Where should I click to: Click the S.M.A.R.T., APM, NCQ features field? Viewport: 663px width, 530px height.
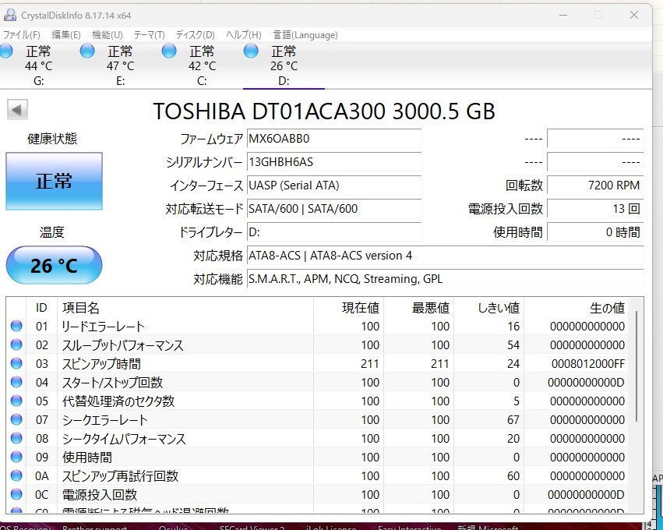[445, 279]
